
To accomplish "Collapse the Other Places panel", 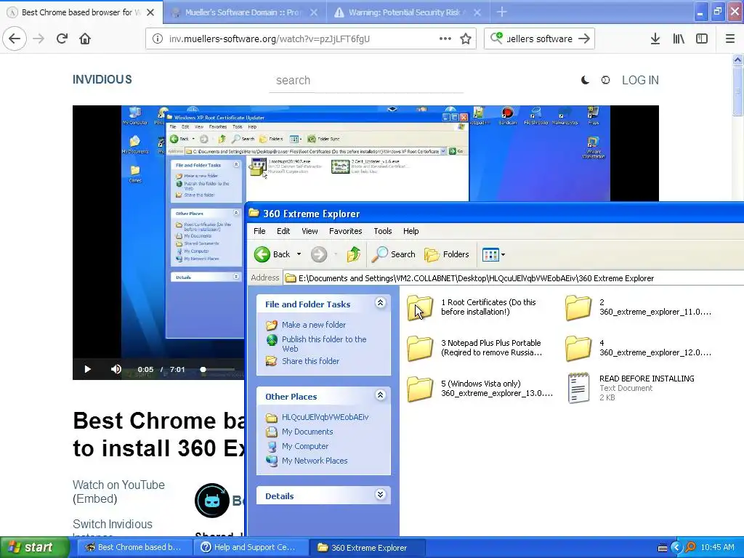I will (x=380, y=395).
